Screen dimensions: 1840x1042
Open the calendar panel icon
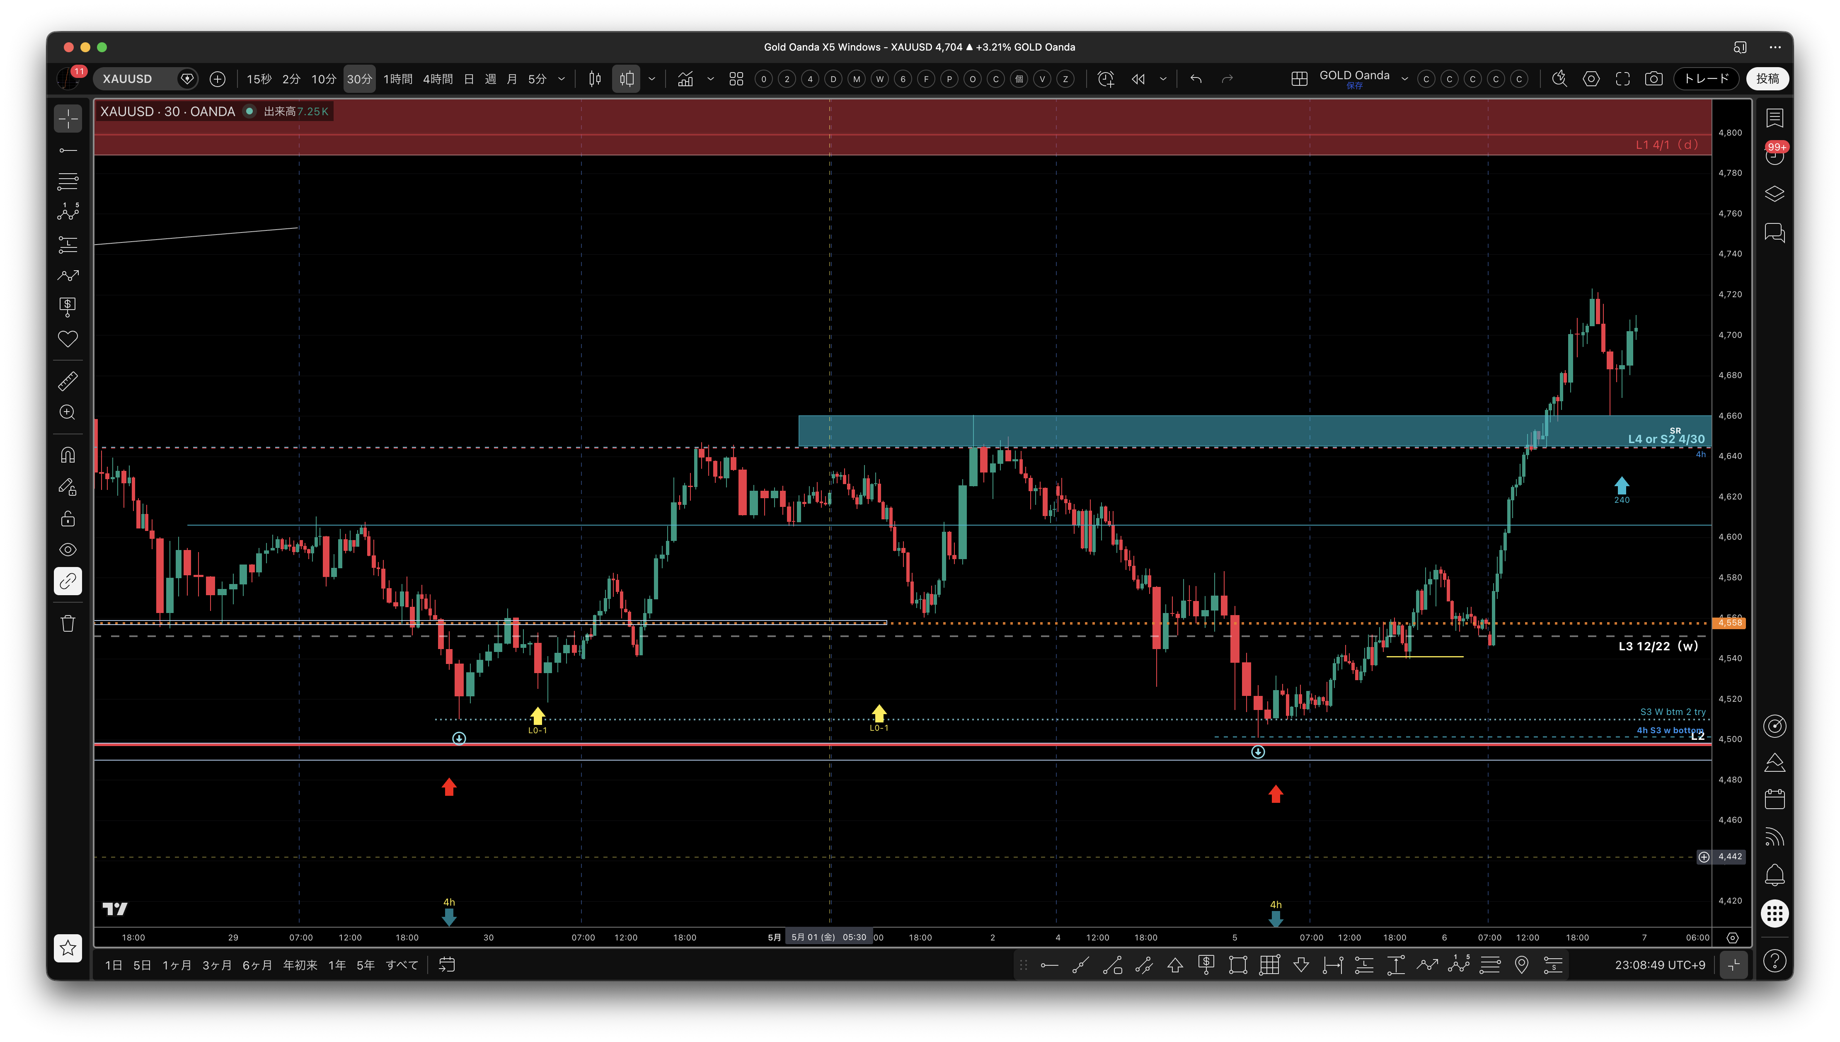pos(1775,800)
